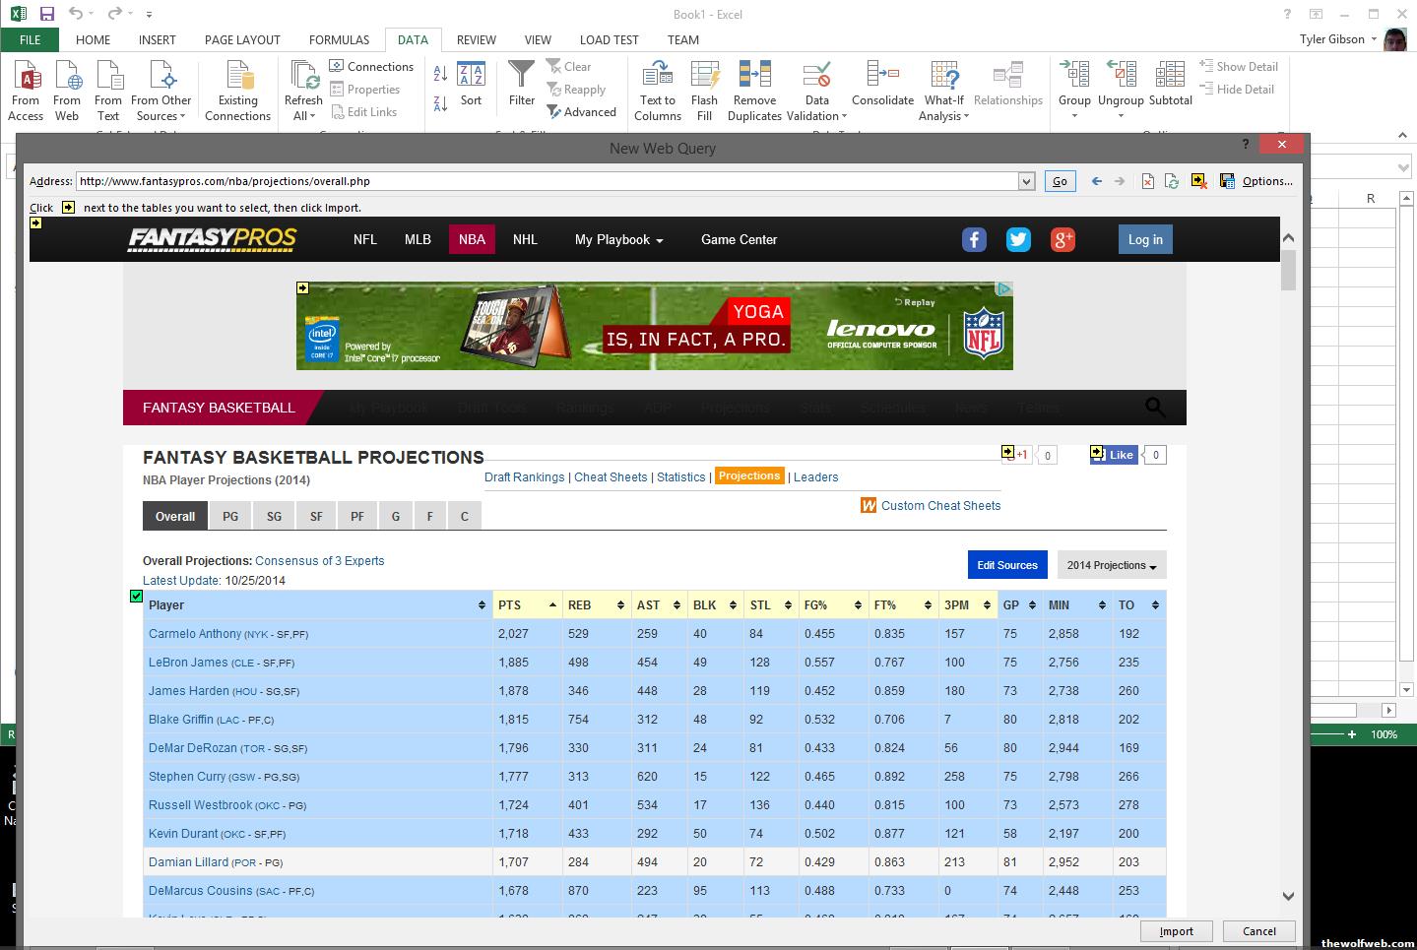1417x950 pixels.
Task: Toggle the yellow arrow selecting whole page
Action: click(x=35, y=223)
